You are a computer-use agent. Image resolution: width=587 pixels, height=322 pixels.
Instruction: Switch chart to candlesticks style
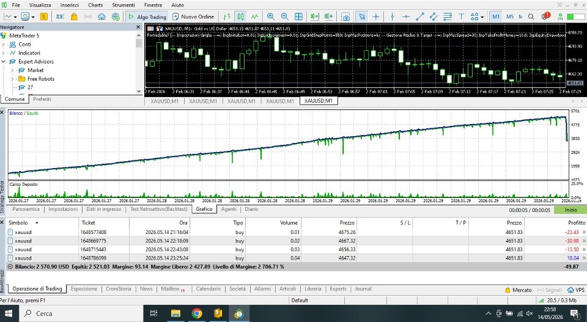(241, 16)
